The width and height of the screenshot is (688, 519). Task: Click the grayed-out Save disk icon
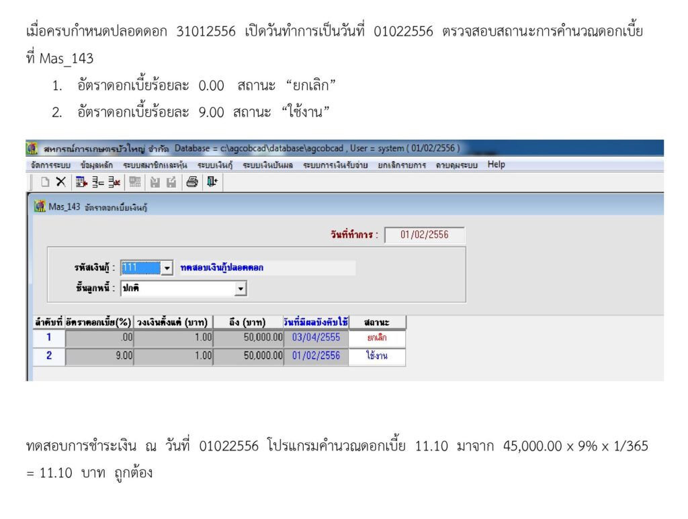[155, 182]
